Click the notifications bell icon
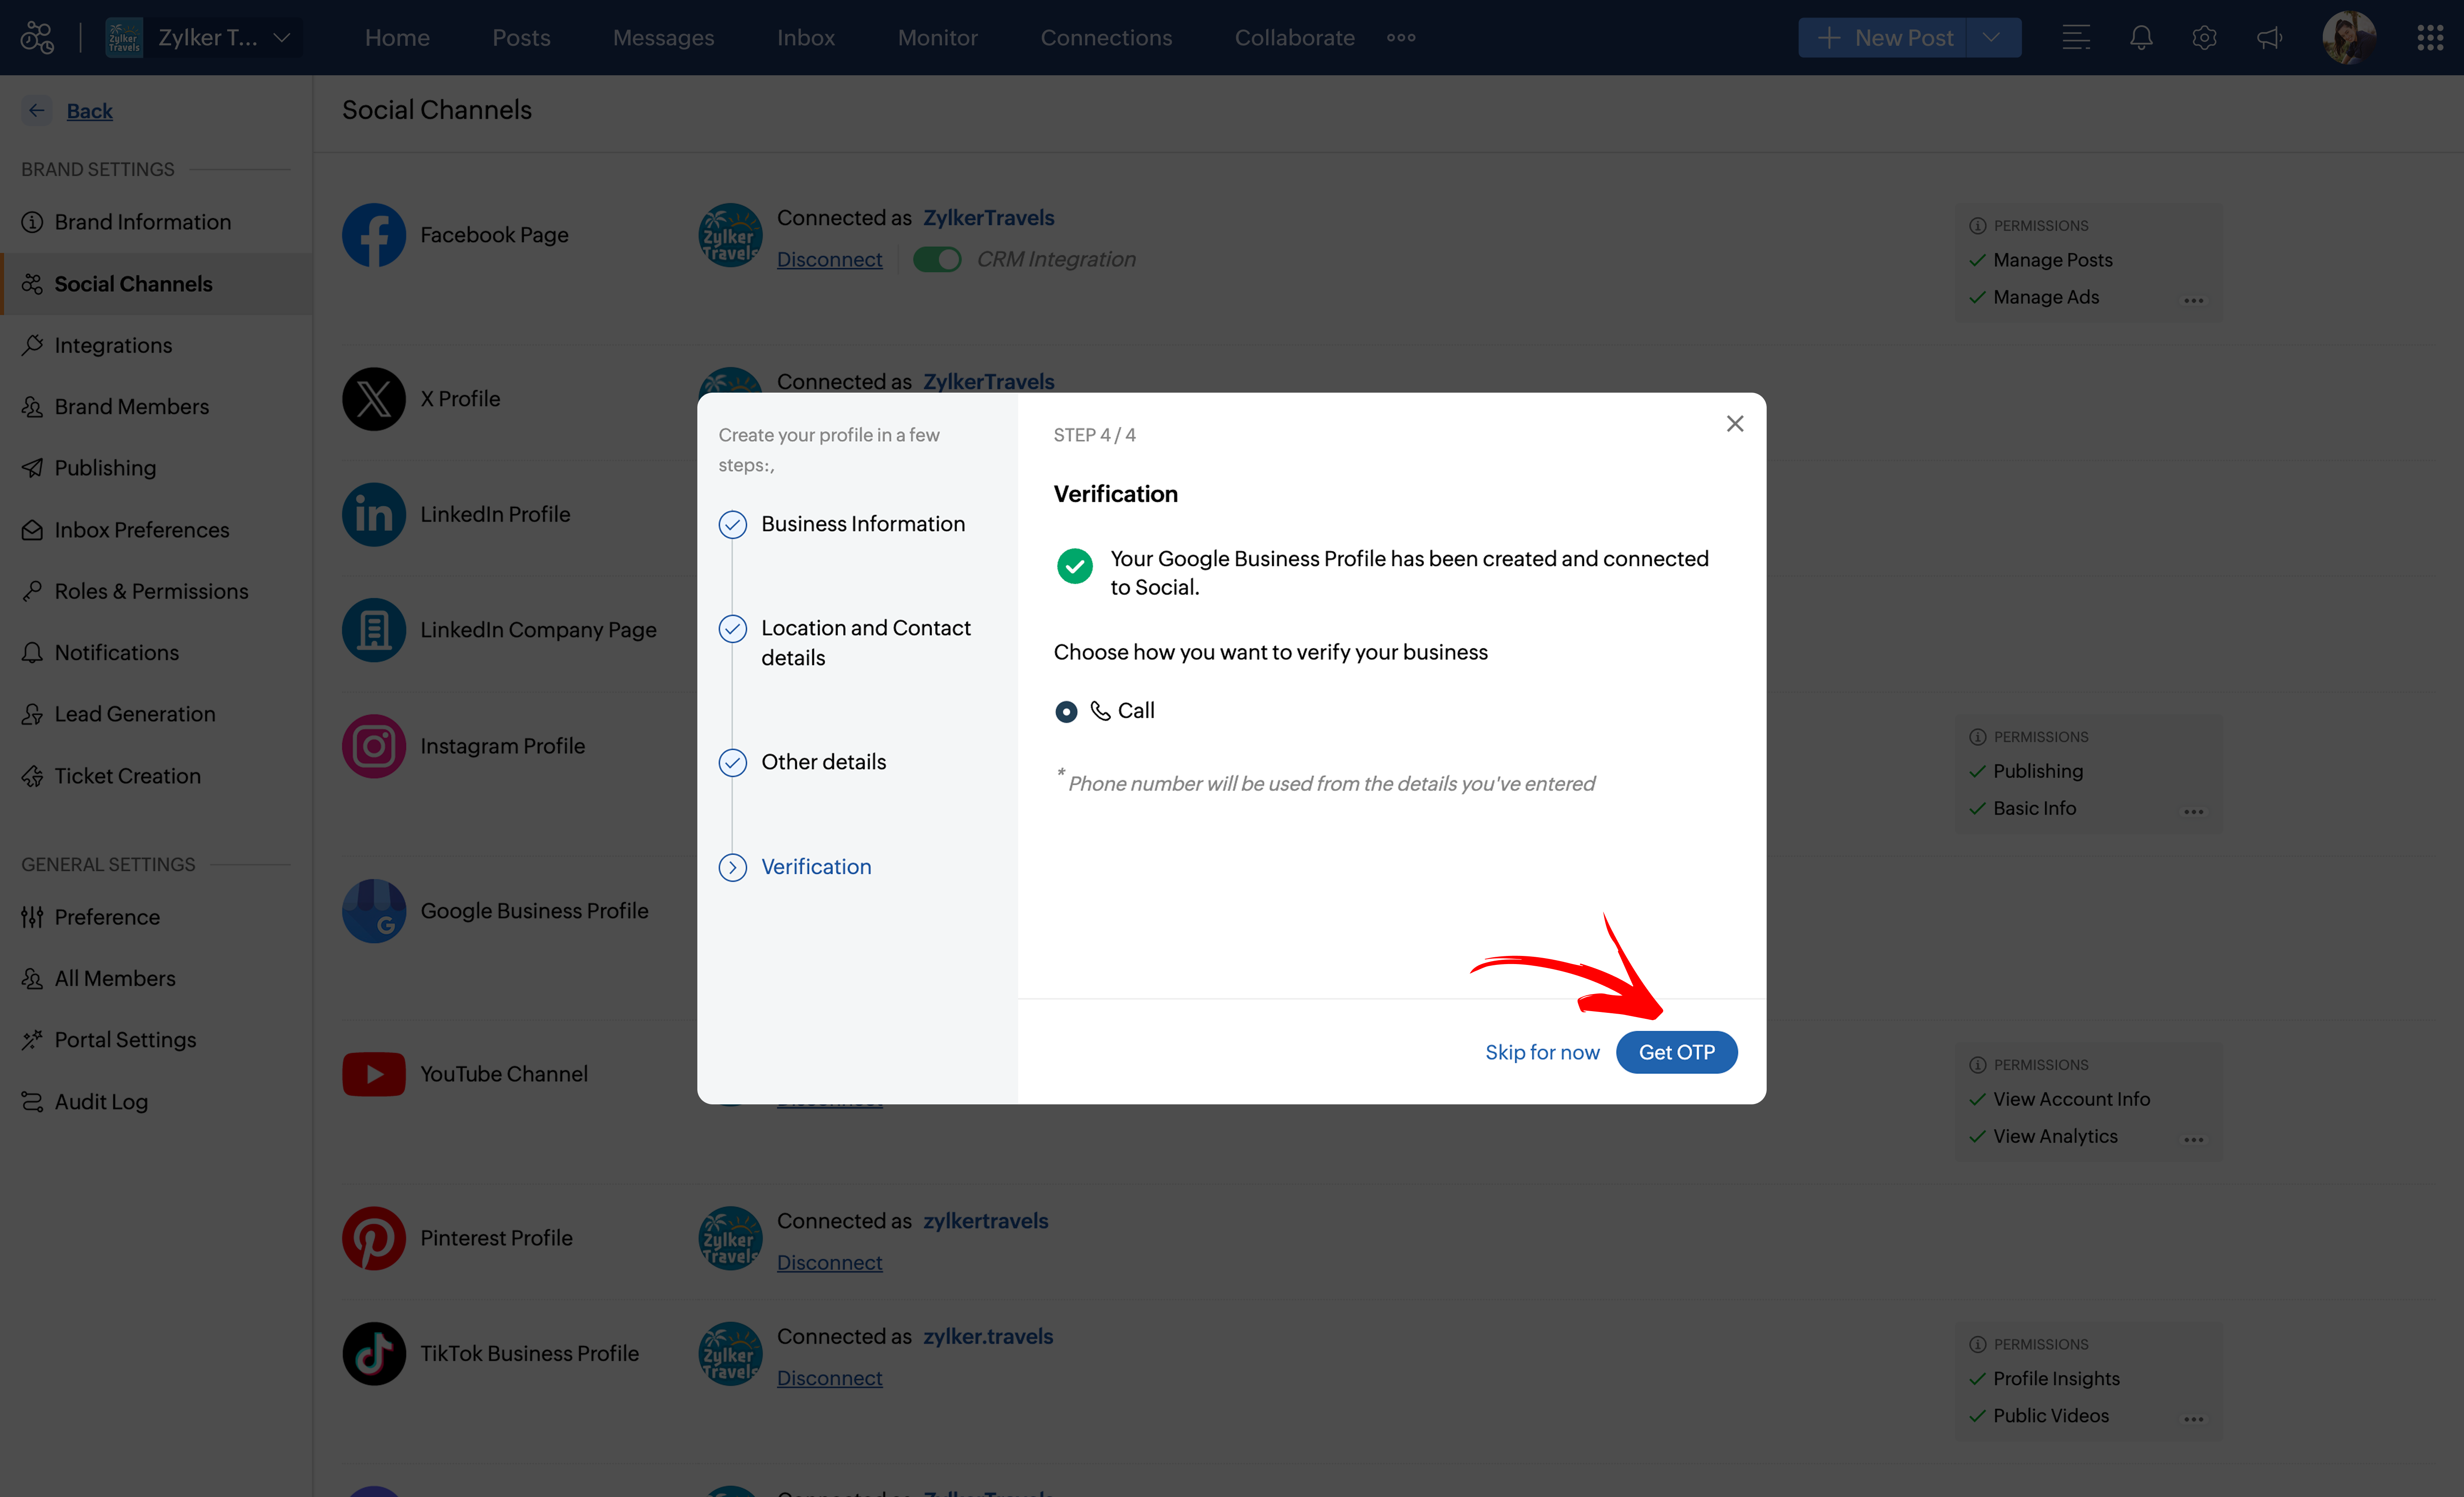This screenshot has height=1497, width=2464. point(2140,38)
